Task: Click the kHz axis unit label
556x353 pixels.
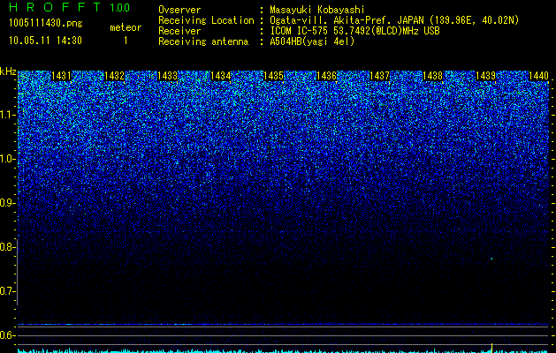Action: pos(8,71)
